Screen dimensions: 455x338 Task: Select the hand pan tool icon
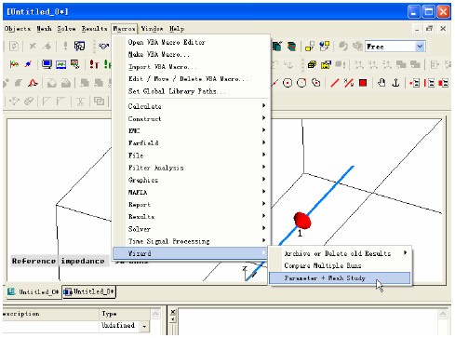tap(381, 83)
